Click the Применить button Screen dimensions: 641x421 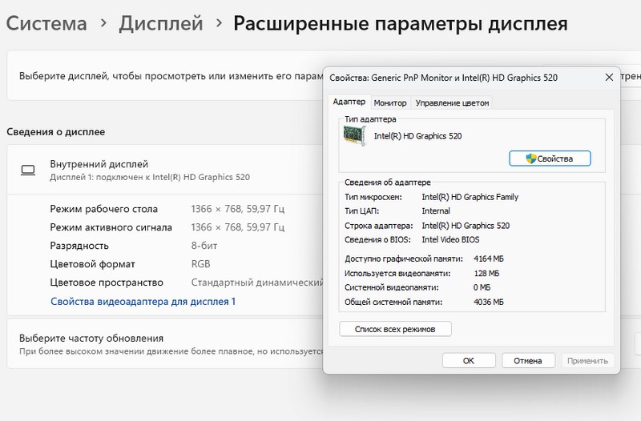(588, 360)
